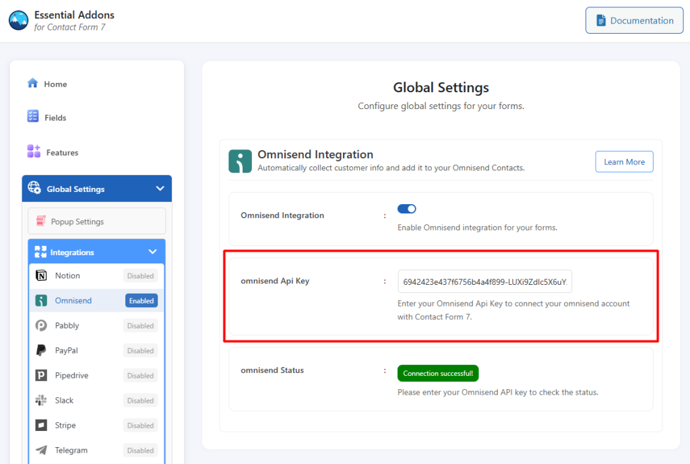
Task: Click the Omnisend Integration header logo
Action: pos(241,161)
